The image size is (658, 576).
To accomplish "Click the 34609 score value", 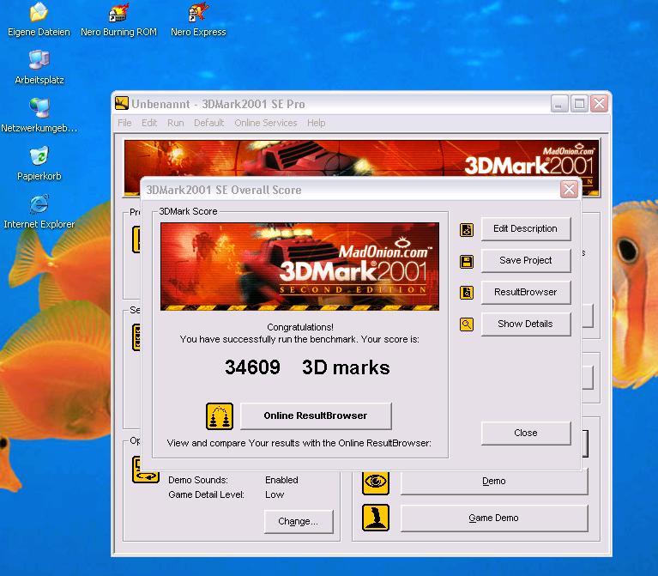I will (x=252, y=367).
